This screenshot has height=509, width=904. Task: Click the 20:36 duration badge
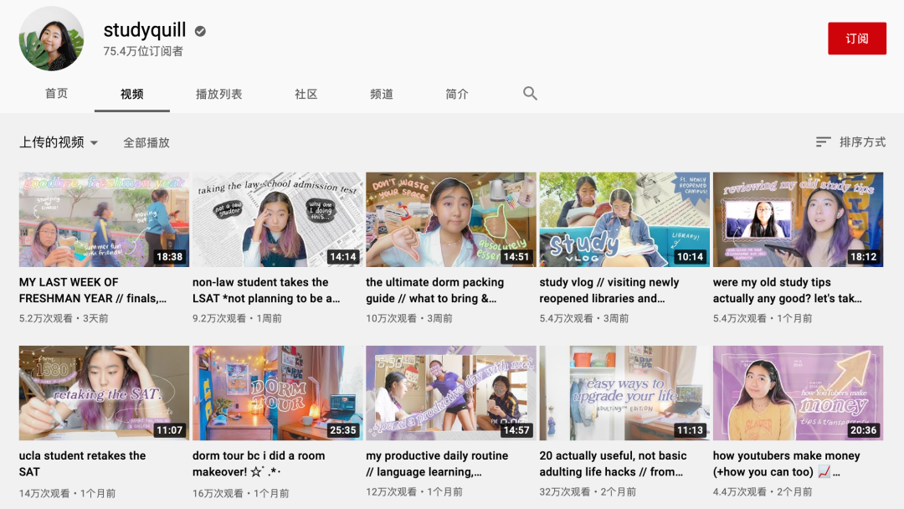point(864,430)
